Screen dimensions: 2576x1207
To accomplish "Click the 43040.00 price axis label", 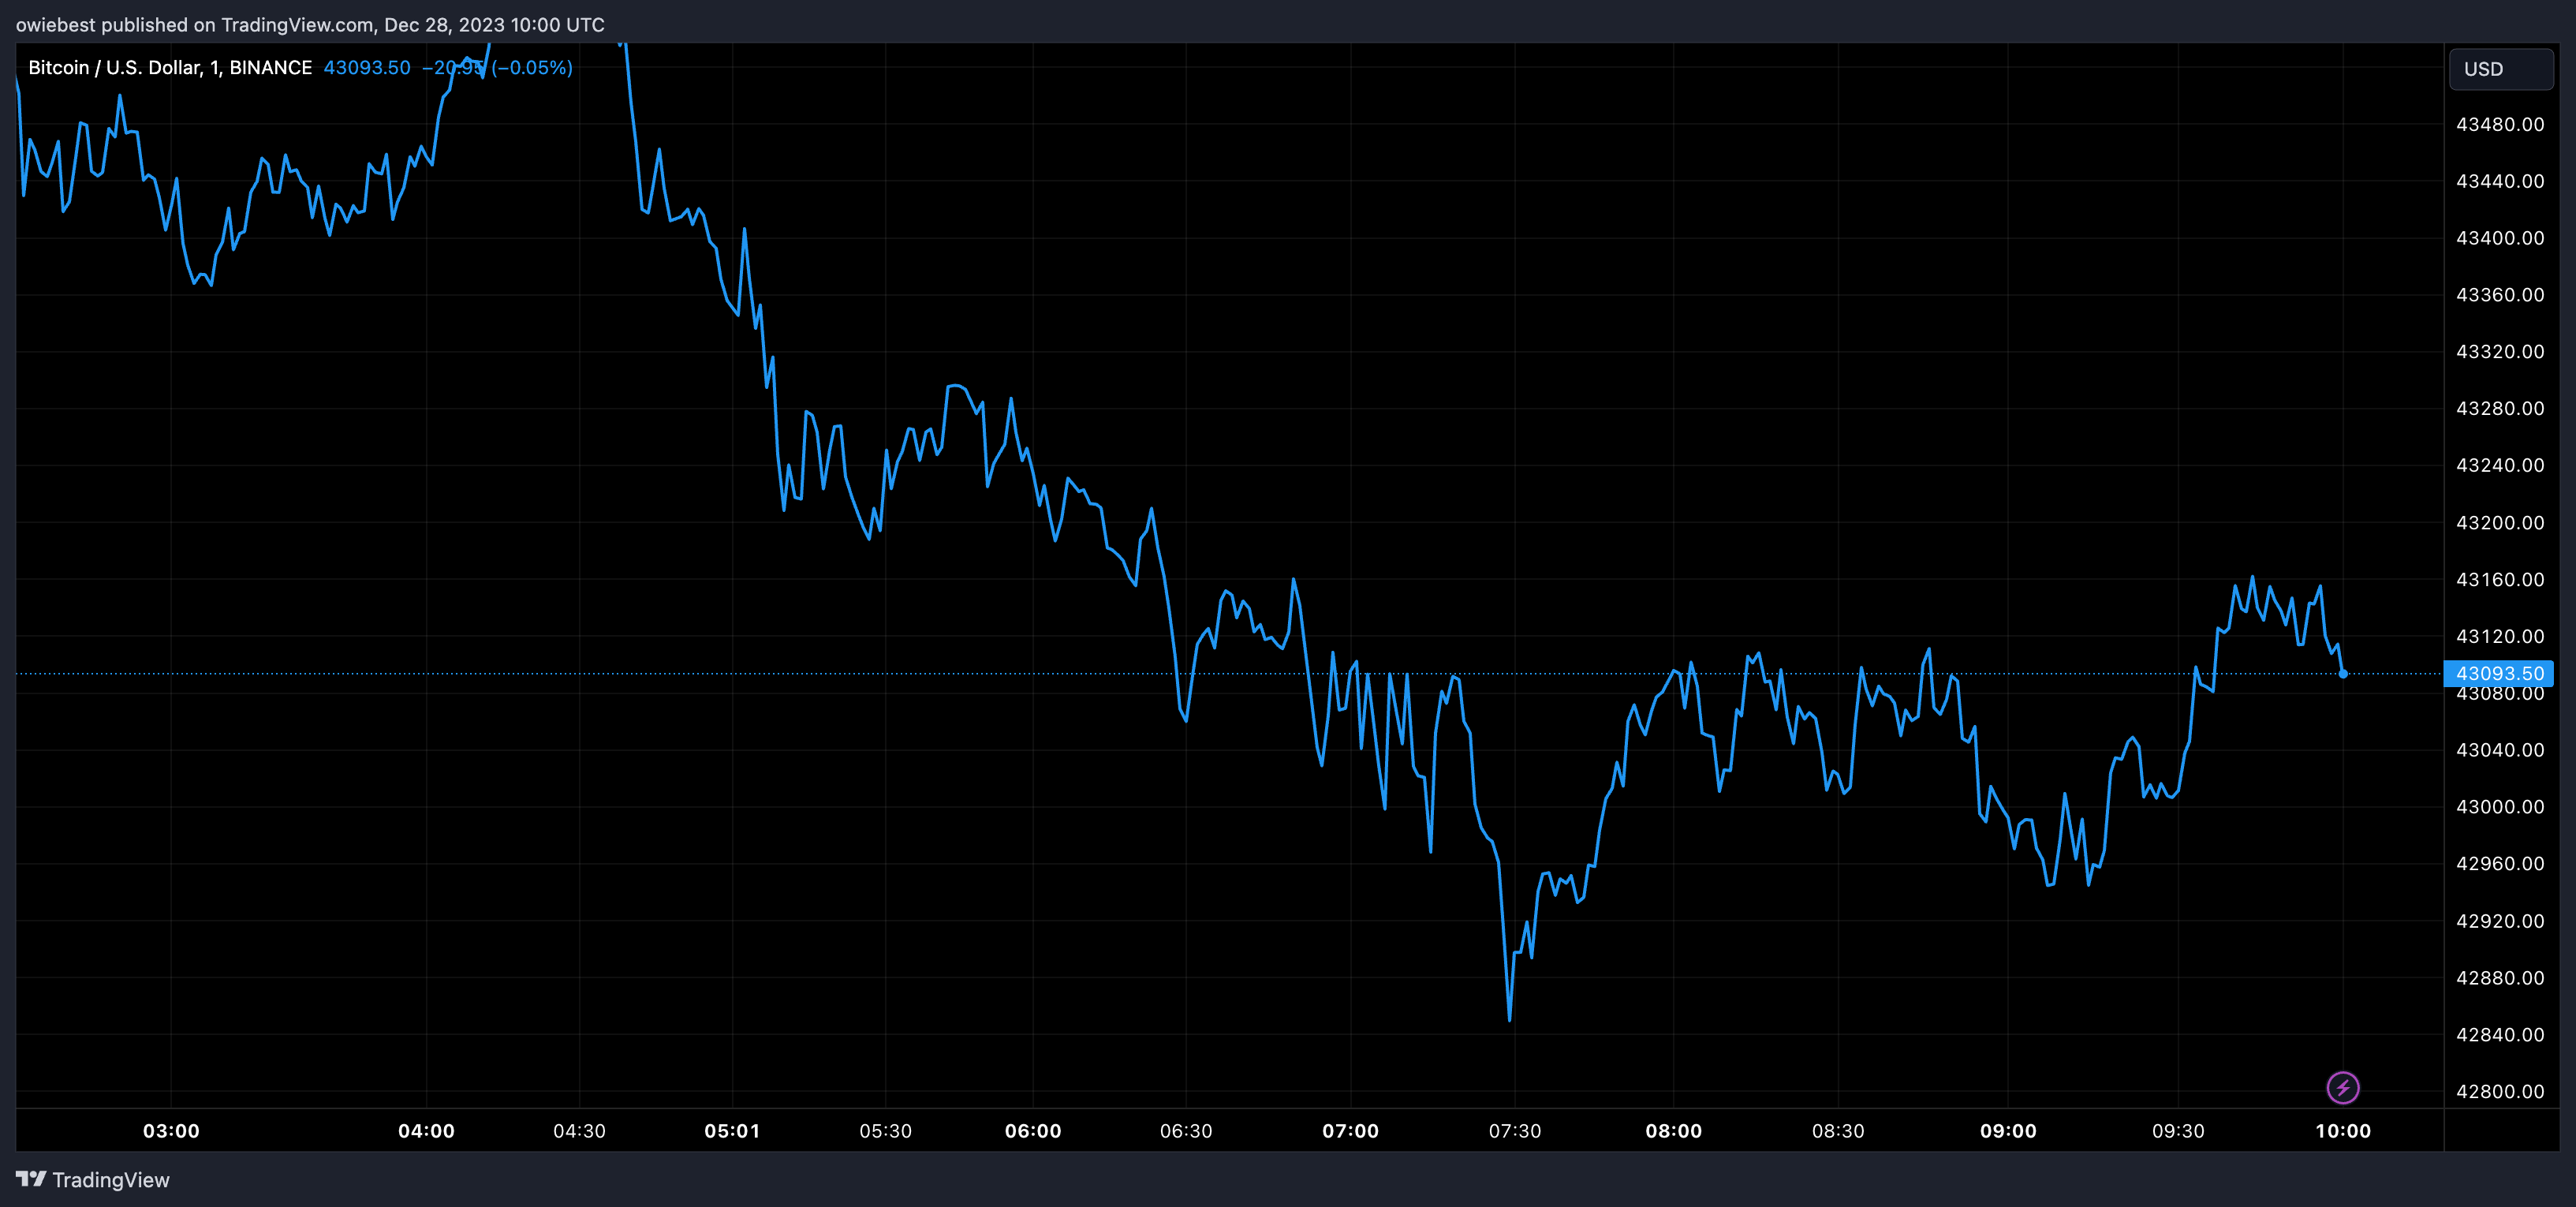I will tap(2500, 750).
